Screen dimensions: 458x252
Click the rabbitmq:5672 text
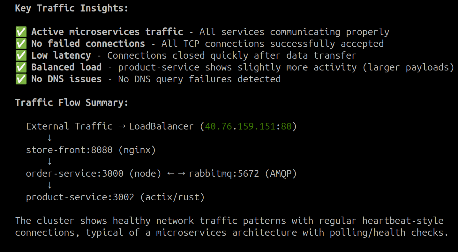point(224,174)
